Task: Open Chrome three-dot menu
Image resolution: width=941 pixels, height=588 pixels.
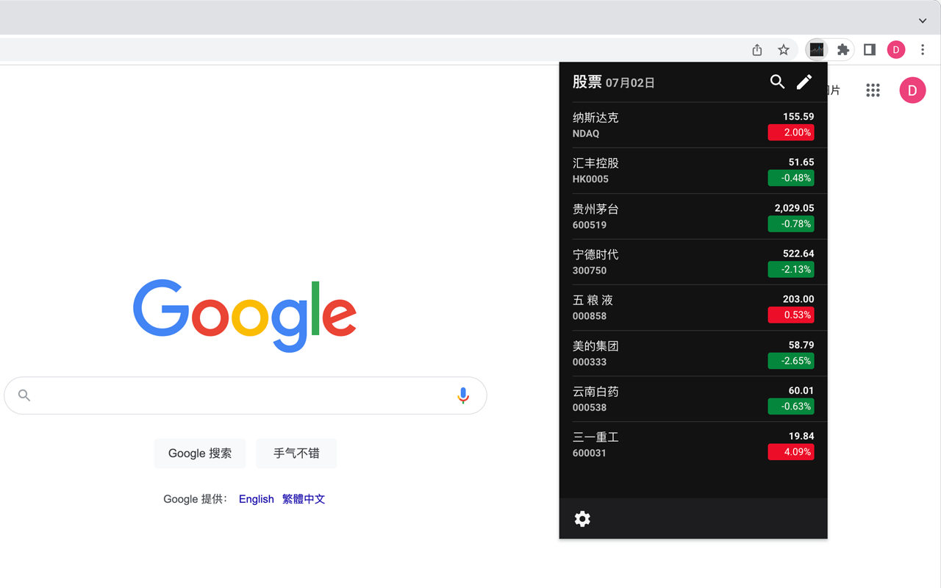Action: (923, 50)
